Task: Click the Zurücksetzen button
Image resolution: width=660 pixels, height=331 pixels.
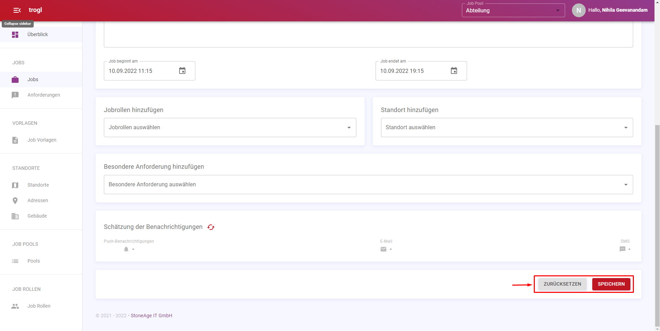Action: (x=562, y=284)
